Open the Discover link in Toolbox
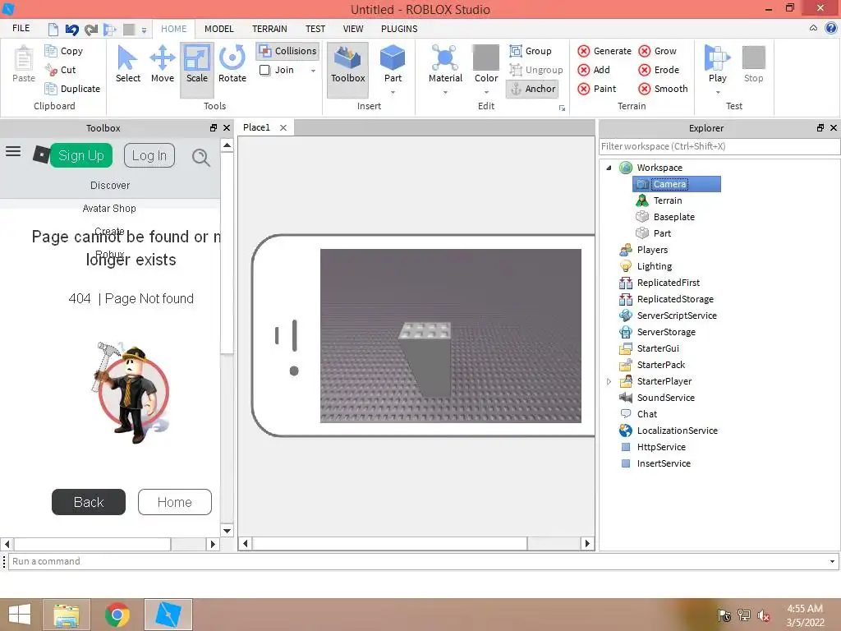 110,186
